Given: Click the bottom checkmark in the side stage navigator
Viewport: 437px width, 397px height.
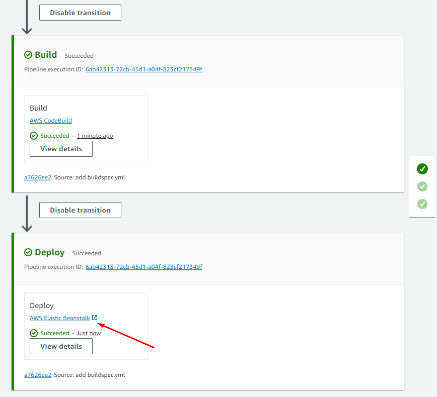Looking at the screenshot, I should click(422, 204).
